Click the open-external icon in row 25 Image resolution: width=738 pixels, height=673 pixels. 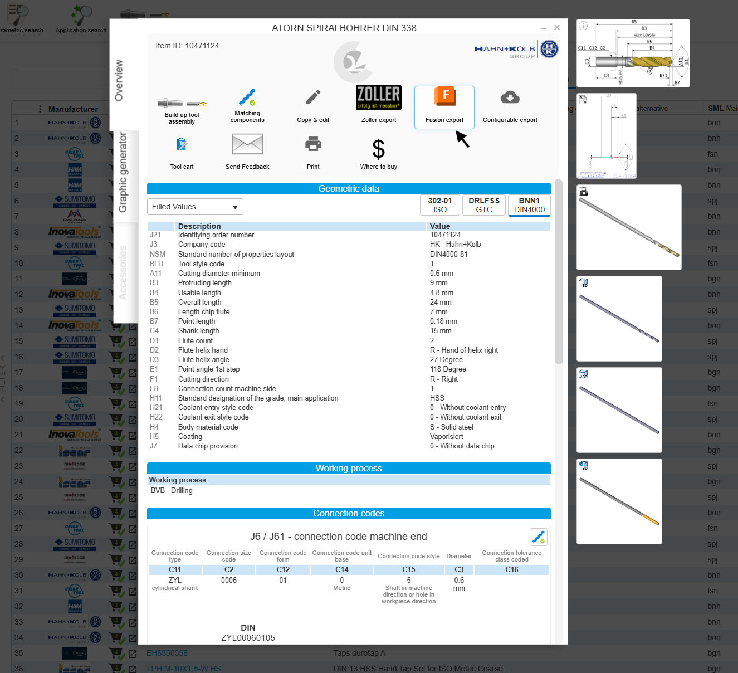[133, 498]
